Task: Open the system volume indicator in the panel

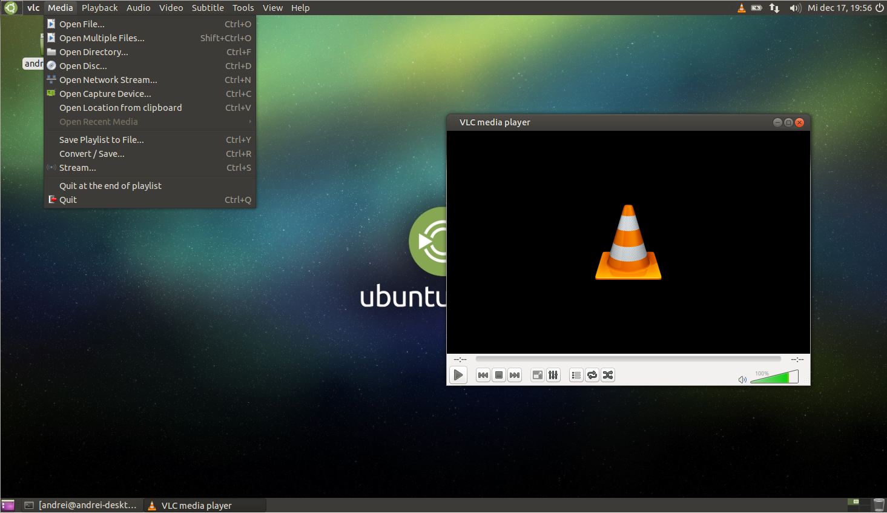Action: [x=794, y=8]
